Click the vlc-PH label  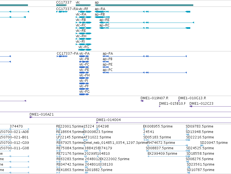pyautogui.click(x=84, y=75)
